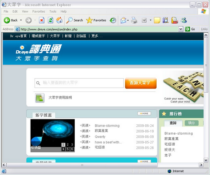This screenshot has height=175, width=210.
Task: Open the Back button history dropdown
Action: point(21,20)
